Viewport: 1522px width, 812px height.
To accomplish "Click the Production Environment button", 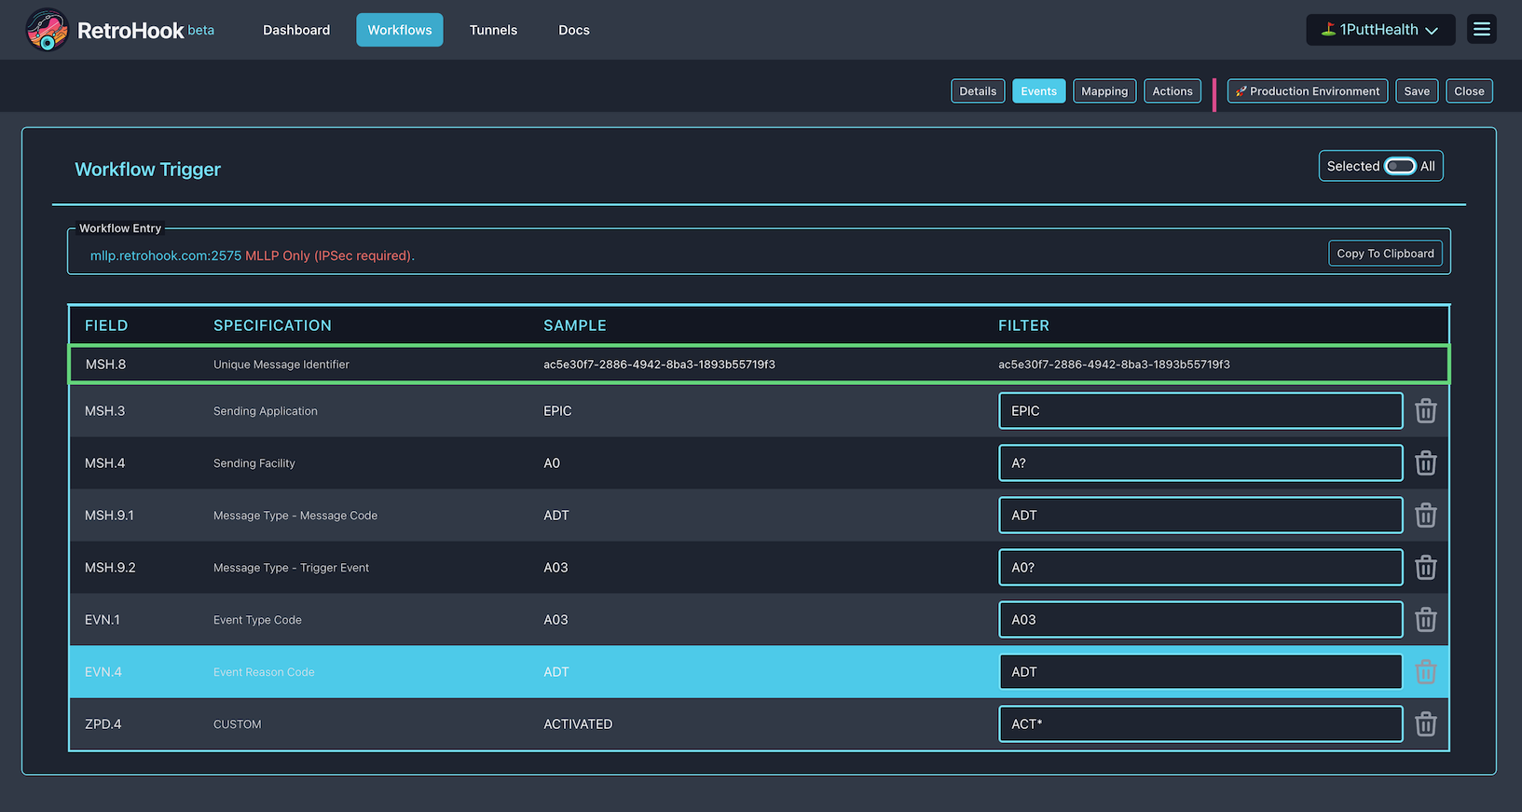I will [x=1308, y=91].
